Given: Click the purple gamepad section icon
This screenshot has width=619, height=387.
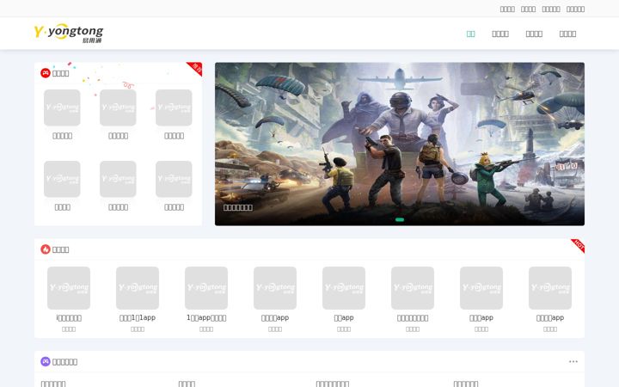Looking at the screenshot, I should tap(46, 361).
